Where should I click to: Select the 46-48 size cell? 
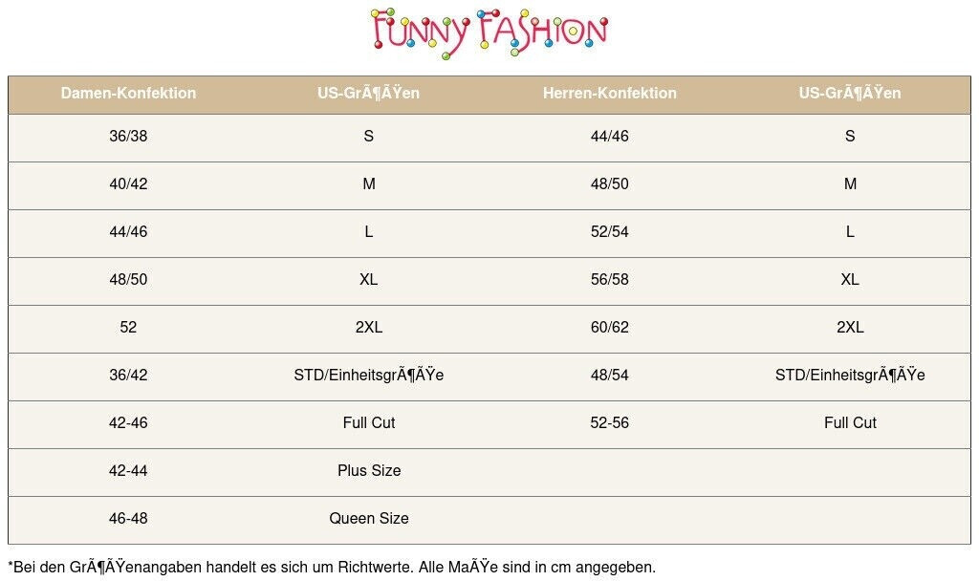click(x=128, y=519)
